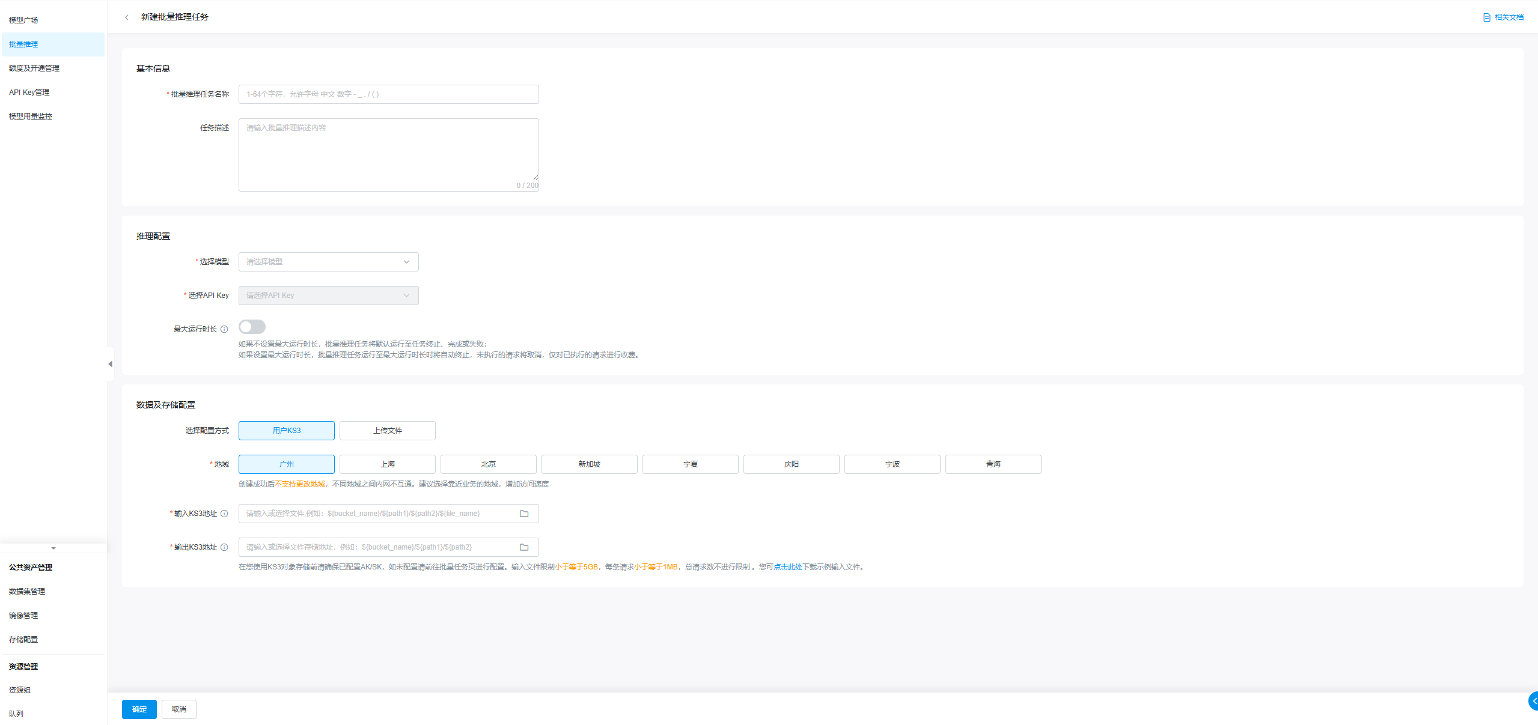Enable the 最大运行时长 toggle switch
Viewport: 1538px width, 725px height.
pos(252,327)
